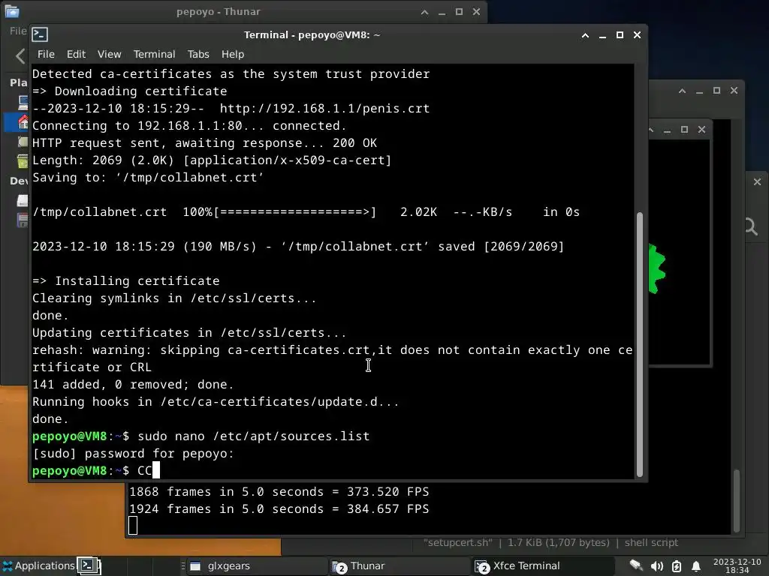This screenshot has height=576, width=769.
Task: Select the Computer entry in Thunar's sidebar
Action: [23, 102]
